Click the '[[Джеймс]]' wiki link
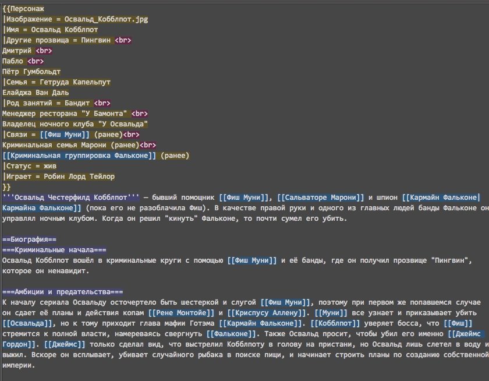489x381 pixels. [65, 344]
